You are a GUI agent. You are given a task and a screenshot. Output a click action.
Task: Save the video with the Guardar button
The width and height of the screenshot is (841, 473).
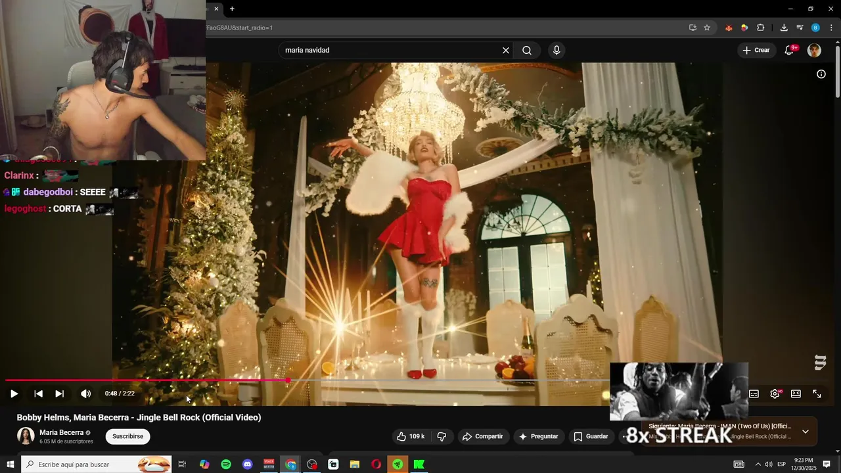click(x=591, y=436)
